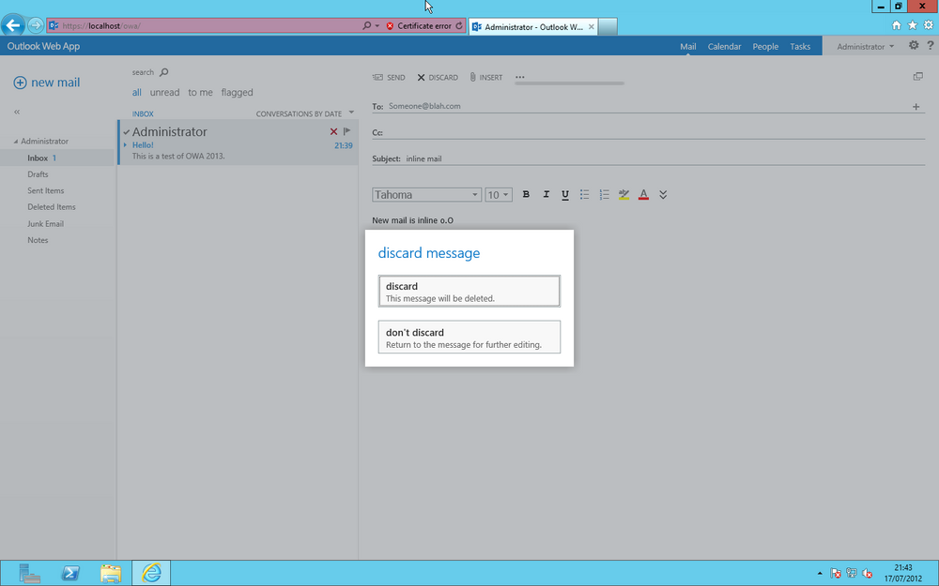Click the Discard X toolbar button

pos(438,77)
